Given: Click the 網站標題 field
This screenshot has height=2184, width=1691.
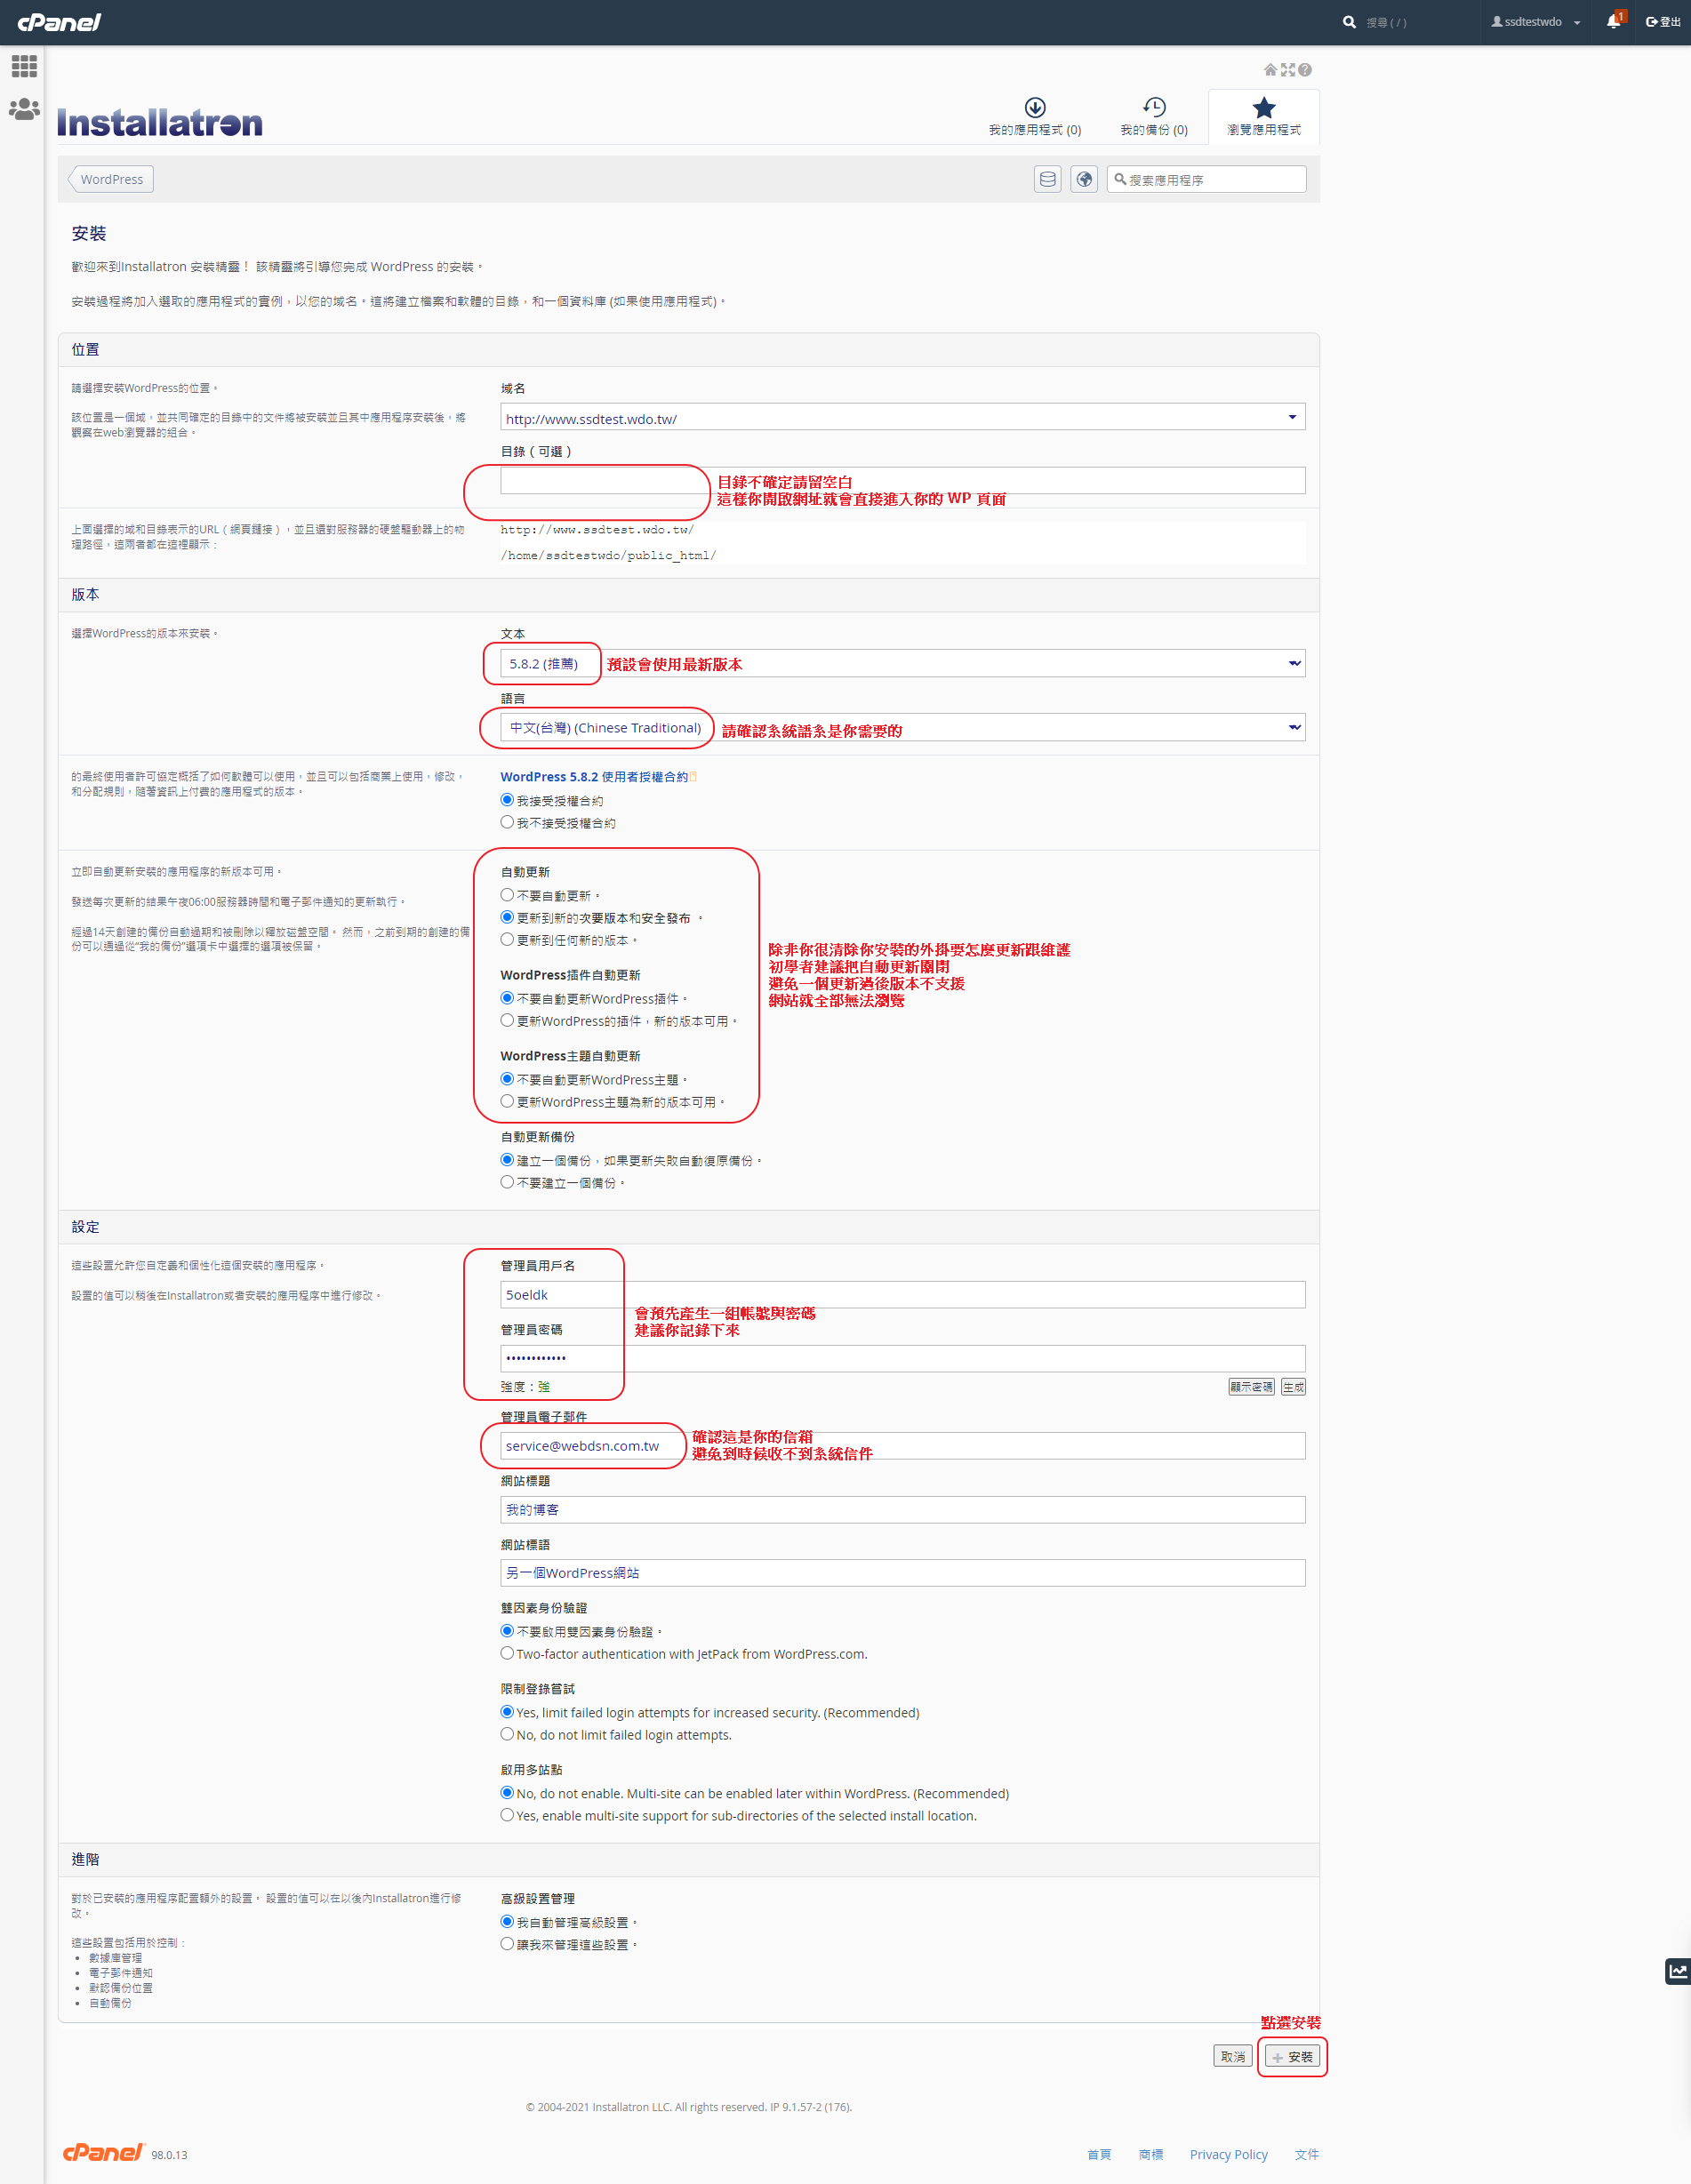Looking at the screenshot, I should point(903,1510).
